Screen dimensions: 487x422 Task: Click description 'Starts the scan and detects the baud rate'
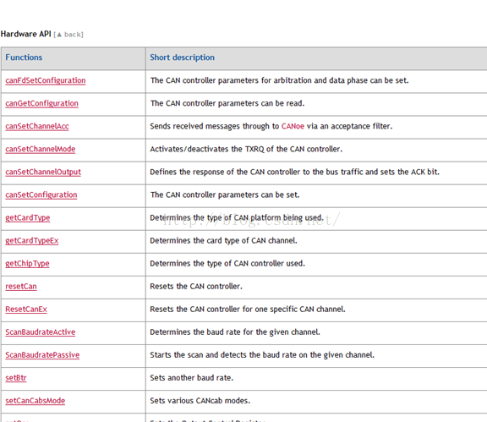pos(262,355)
